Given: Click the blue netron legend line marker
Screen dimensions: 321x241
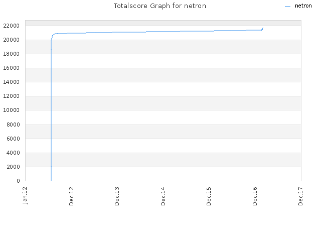Looking at the screenshot, I should (287, 7).
